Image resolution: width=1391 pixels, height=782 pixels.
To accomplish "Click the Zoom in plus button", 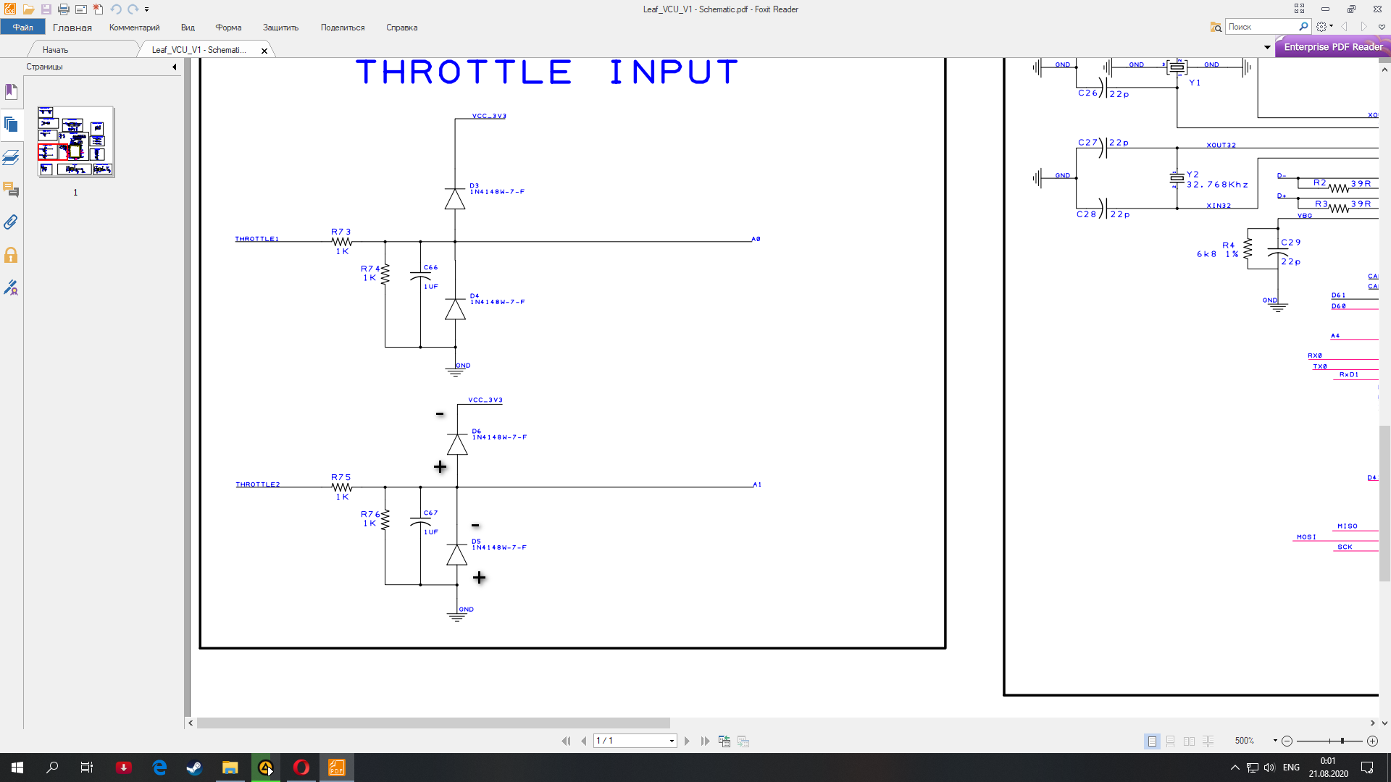I will point(1372,741).
